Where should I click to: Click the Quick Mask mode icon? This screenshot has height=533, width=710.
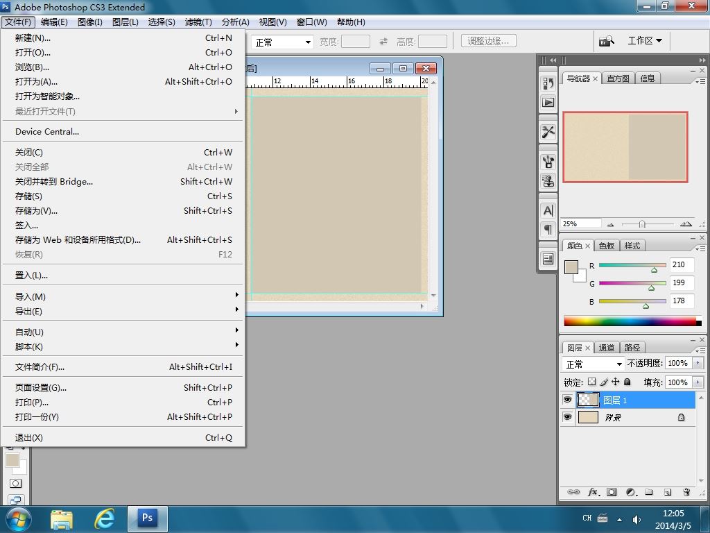coord(15,483)
